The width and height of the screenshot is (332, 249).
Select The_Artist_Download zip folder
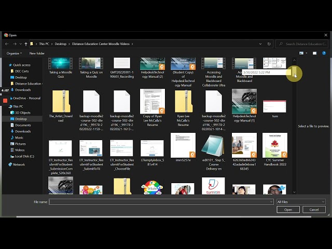tap(61, 106)
